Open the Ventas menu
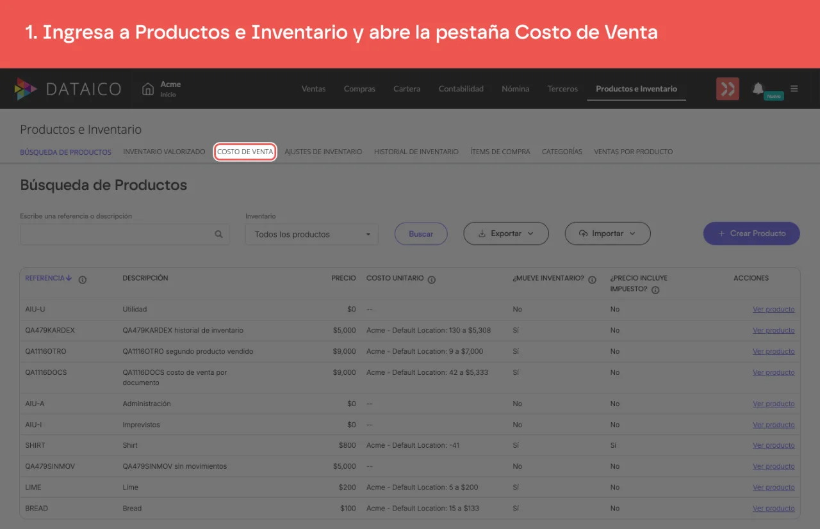 313,89
